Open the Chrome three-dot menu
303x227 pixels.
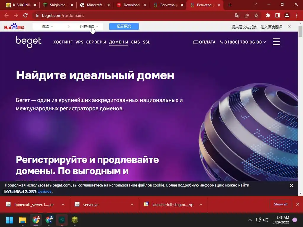point(296,15)
